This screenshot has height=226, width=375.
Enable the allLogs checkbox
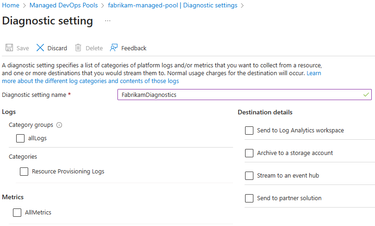coord(20,138)
